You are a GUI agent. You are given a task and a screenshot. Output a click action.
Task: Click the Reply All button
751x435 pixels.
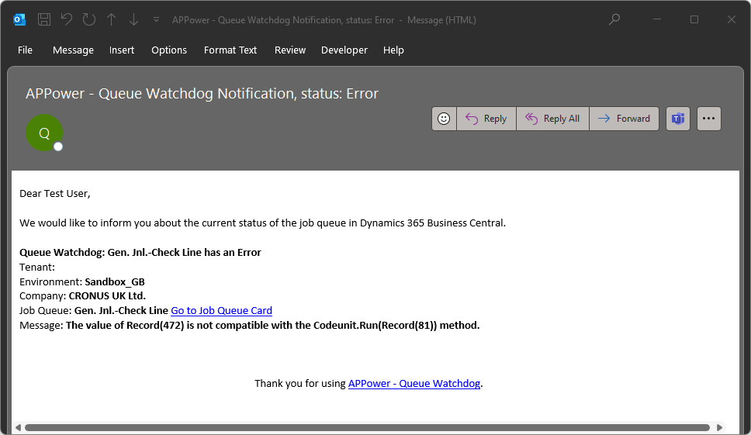[552, 119]
